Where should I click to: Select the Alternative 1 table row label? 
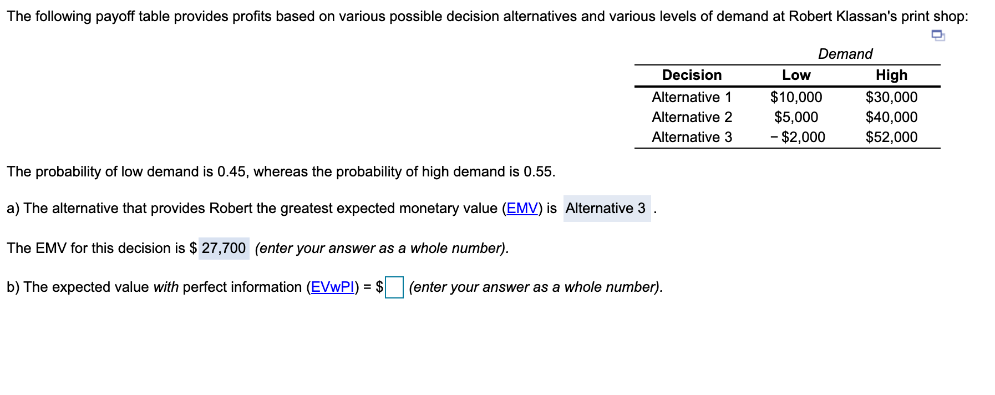click(692, 97)
